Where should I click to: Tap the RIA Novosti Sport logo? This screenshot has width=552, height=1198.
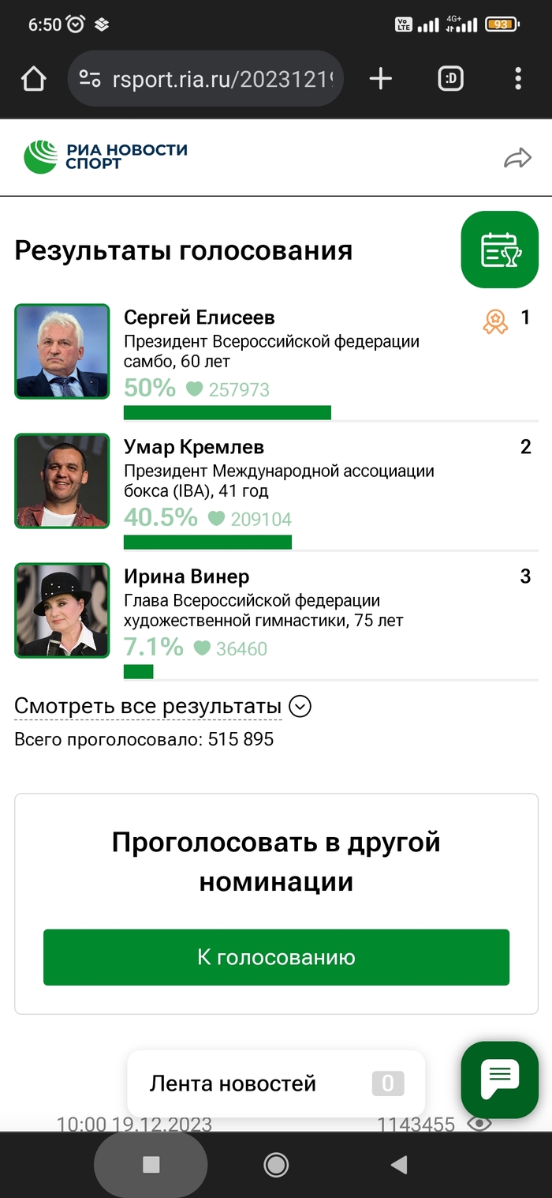tap(106, 156)
